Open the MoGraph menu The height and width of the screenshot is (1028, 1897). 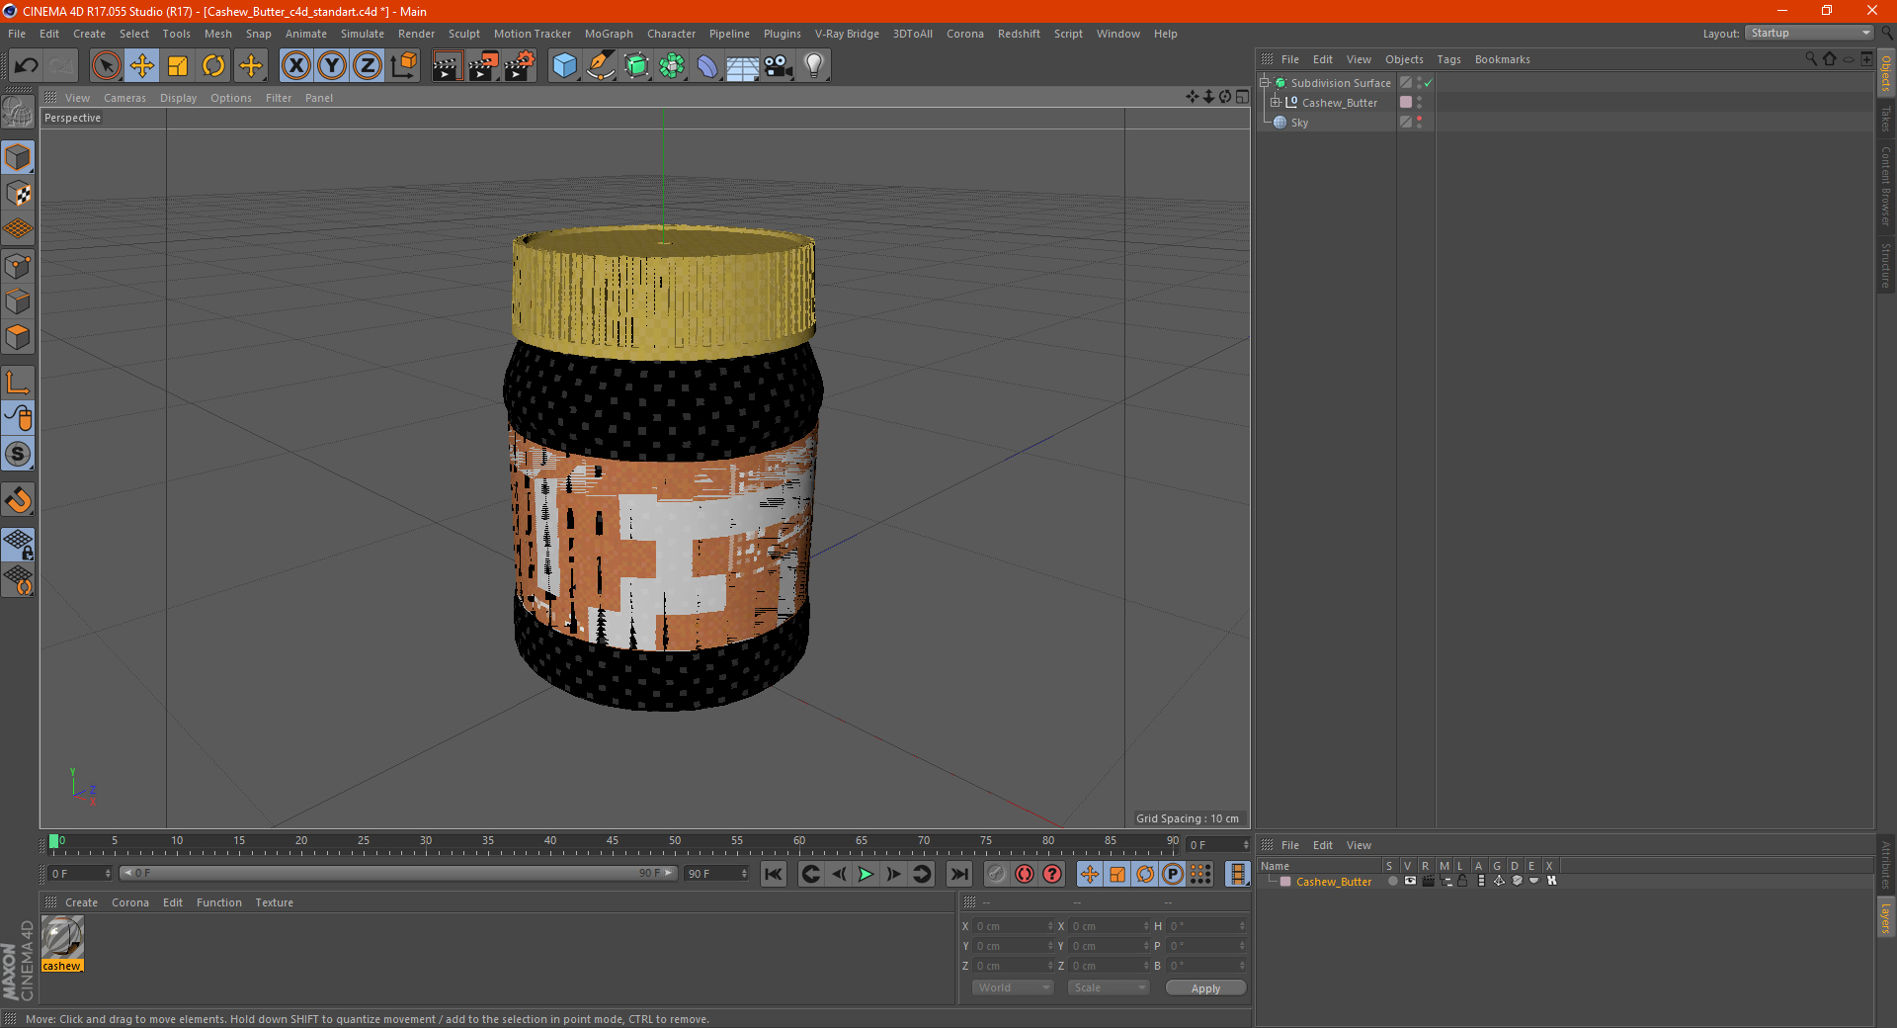pos(609,34)
